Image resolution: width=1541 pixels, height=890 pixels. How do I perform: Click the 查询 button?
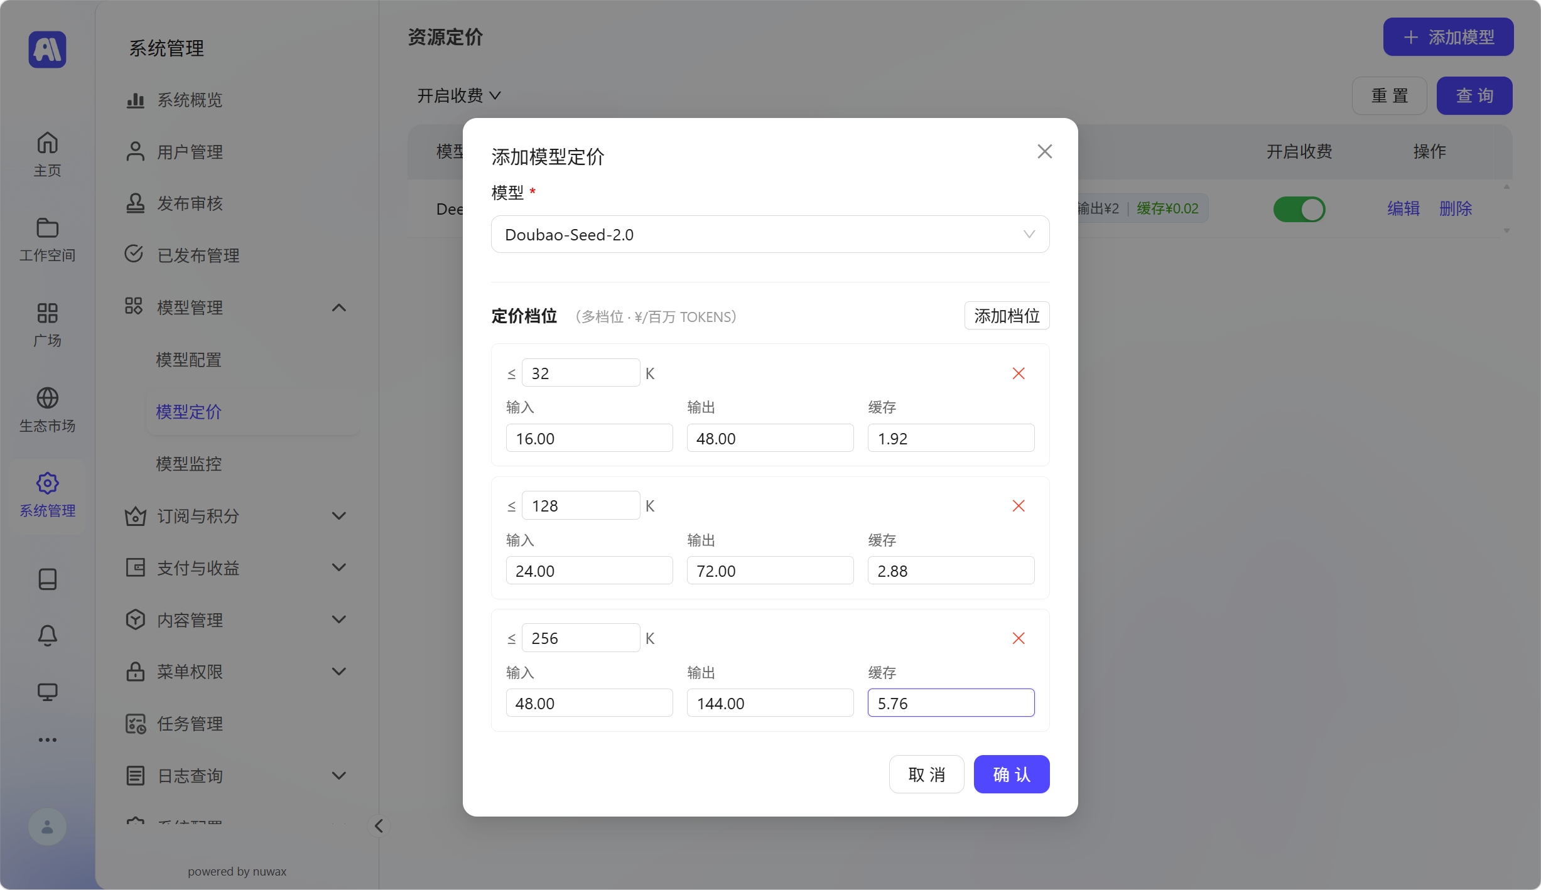click(1474, 95)
